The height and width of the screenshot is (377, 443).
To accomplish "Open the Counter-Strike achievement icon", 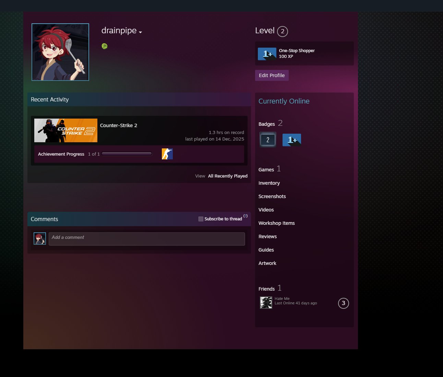I will (x=167, y=154).
